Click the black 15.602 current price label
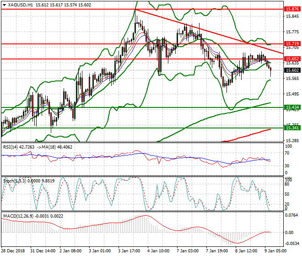This screenshot has height=256, width=302. [x=292, y=70]
